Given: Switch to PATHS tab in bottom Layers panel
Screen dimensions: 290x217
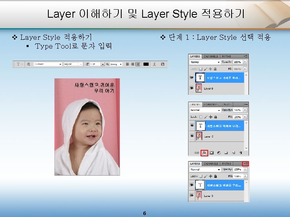Looking at the screenshot, I should [226, 164].
